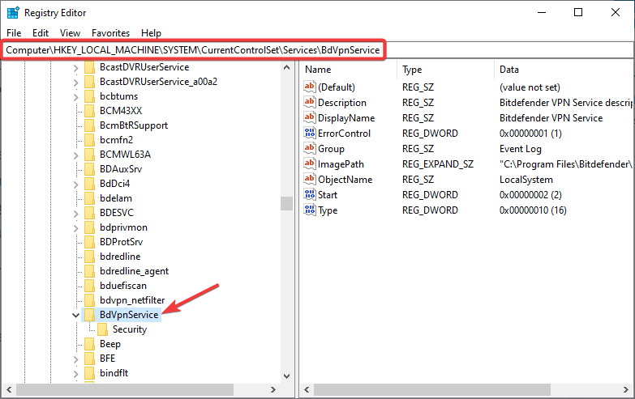Click the folder icon of bdvpn_netfilter key

click(89, 300)
